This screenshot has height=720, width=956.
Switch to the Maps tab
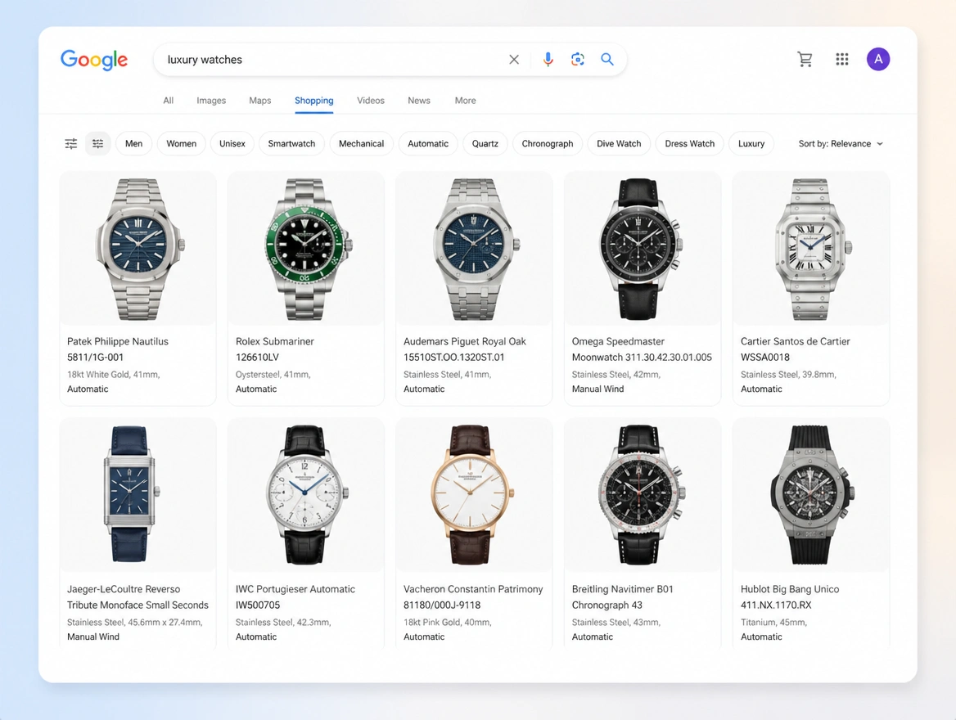(x=259, y=101)
